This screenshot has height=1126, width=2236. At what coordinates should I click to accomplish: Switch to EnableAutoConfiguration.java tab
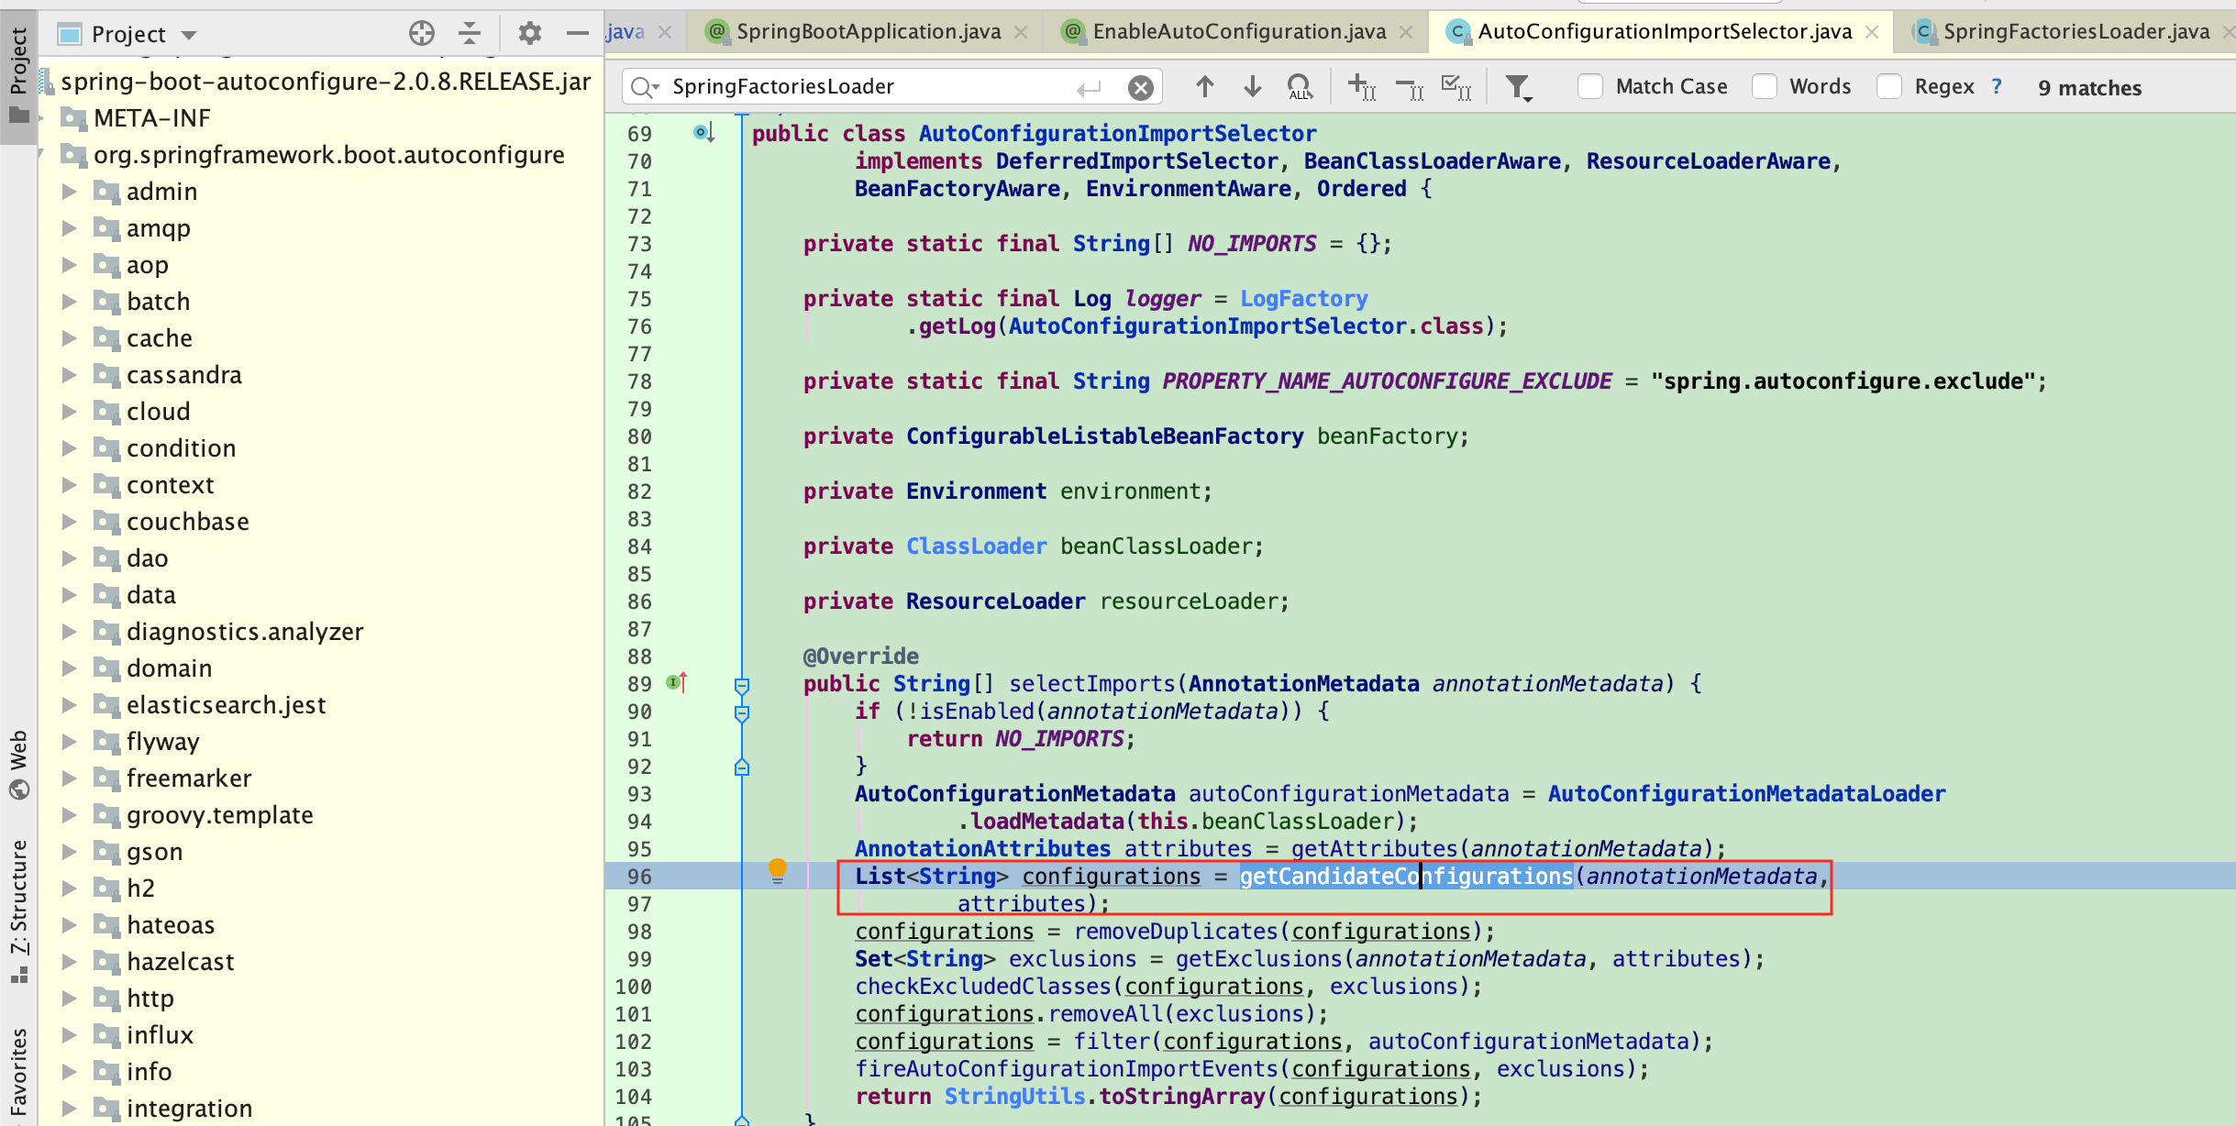point(1238,32)
